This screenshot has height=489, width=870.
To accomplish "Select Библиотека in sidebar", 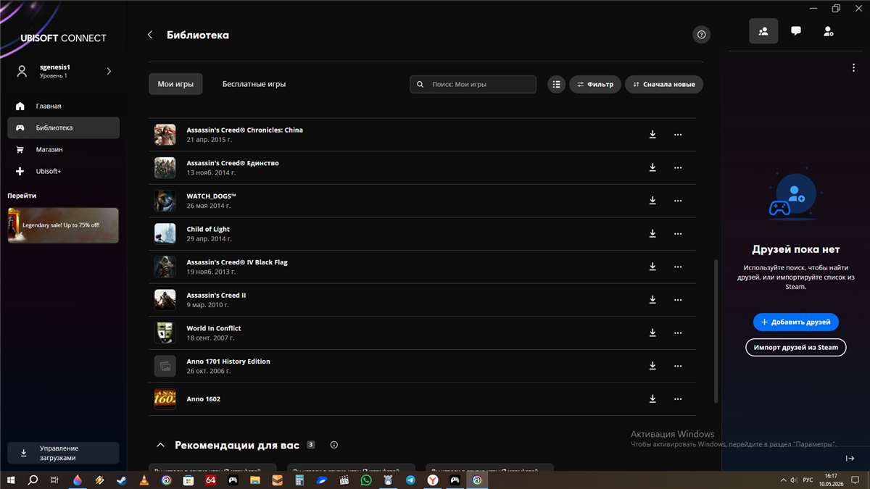I will 63,128.
